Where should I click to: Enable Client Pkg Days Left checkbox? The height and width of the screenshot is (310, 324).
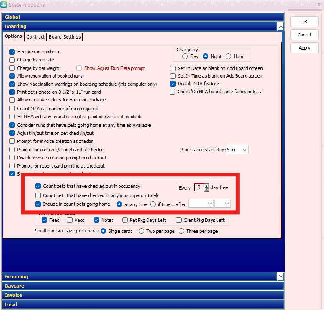(x=179, y=220)
